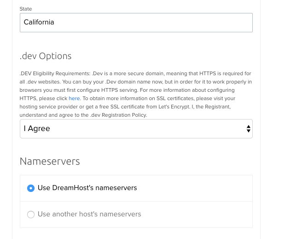Click the .dev Options heading
Image resolution: width=285 pixels, height=239 pixels.
pyautogui.click(x=46, y=56)
